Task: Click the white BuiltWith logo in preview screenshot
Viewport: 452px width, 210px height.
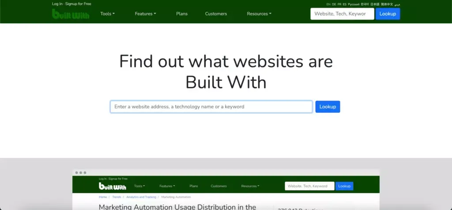Action: coord(113,186)
